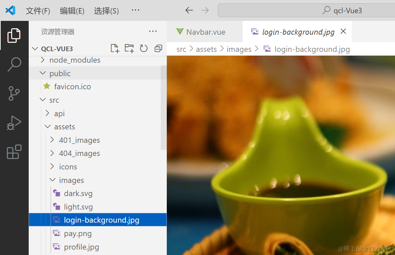Open the Search view in activity bar
The height and width of the screenshot is (255, 395).
(x=14, y=64)
